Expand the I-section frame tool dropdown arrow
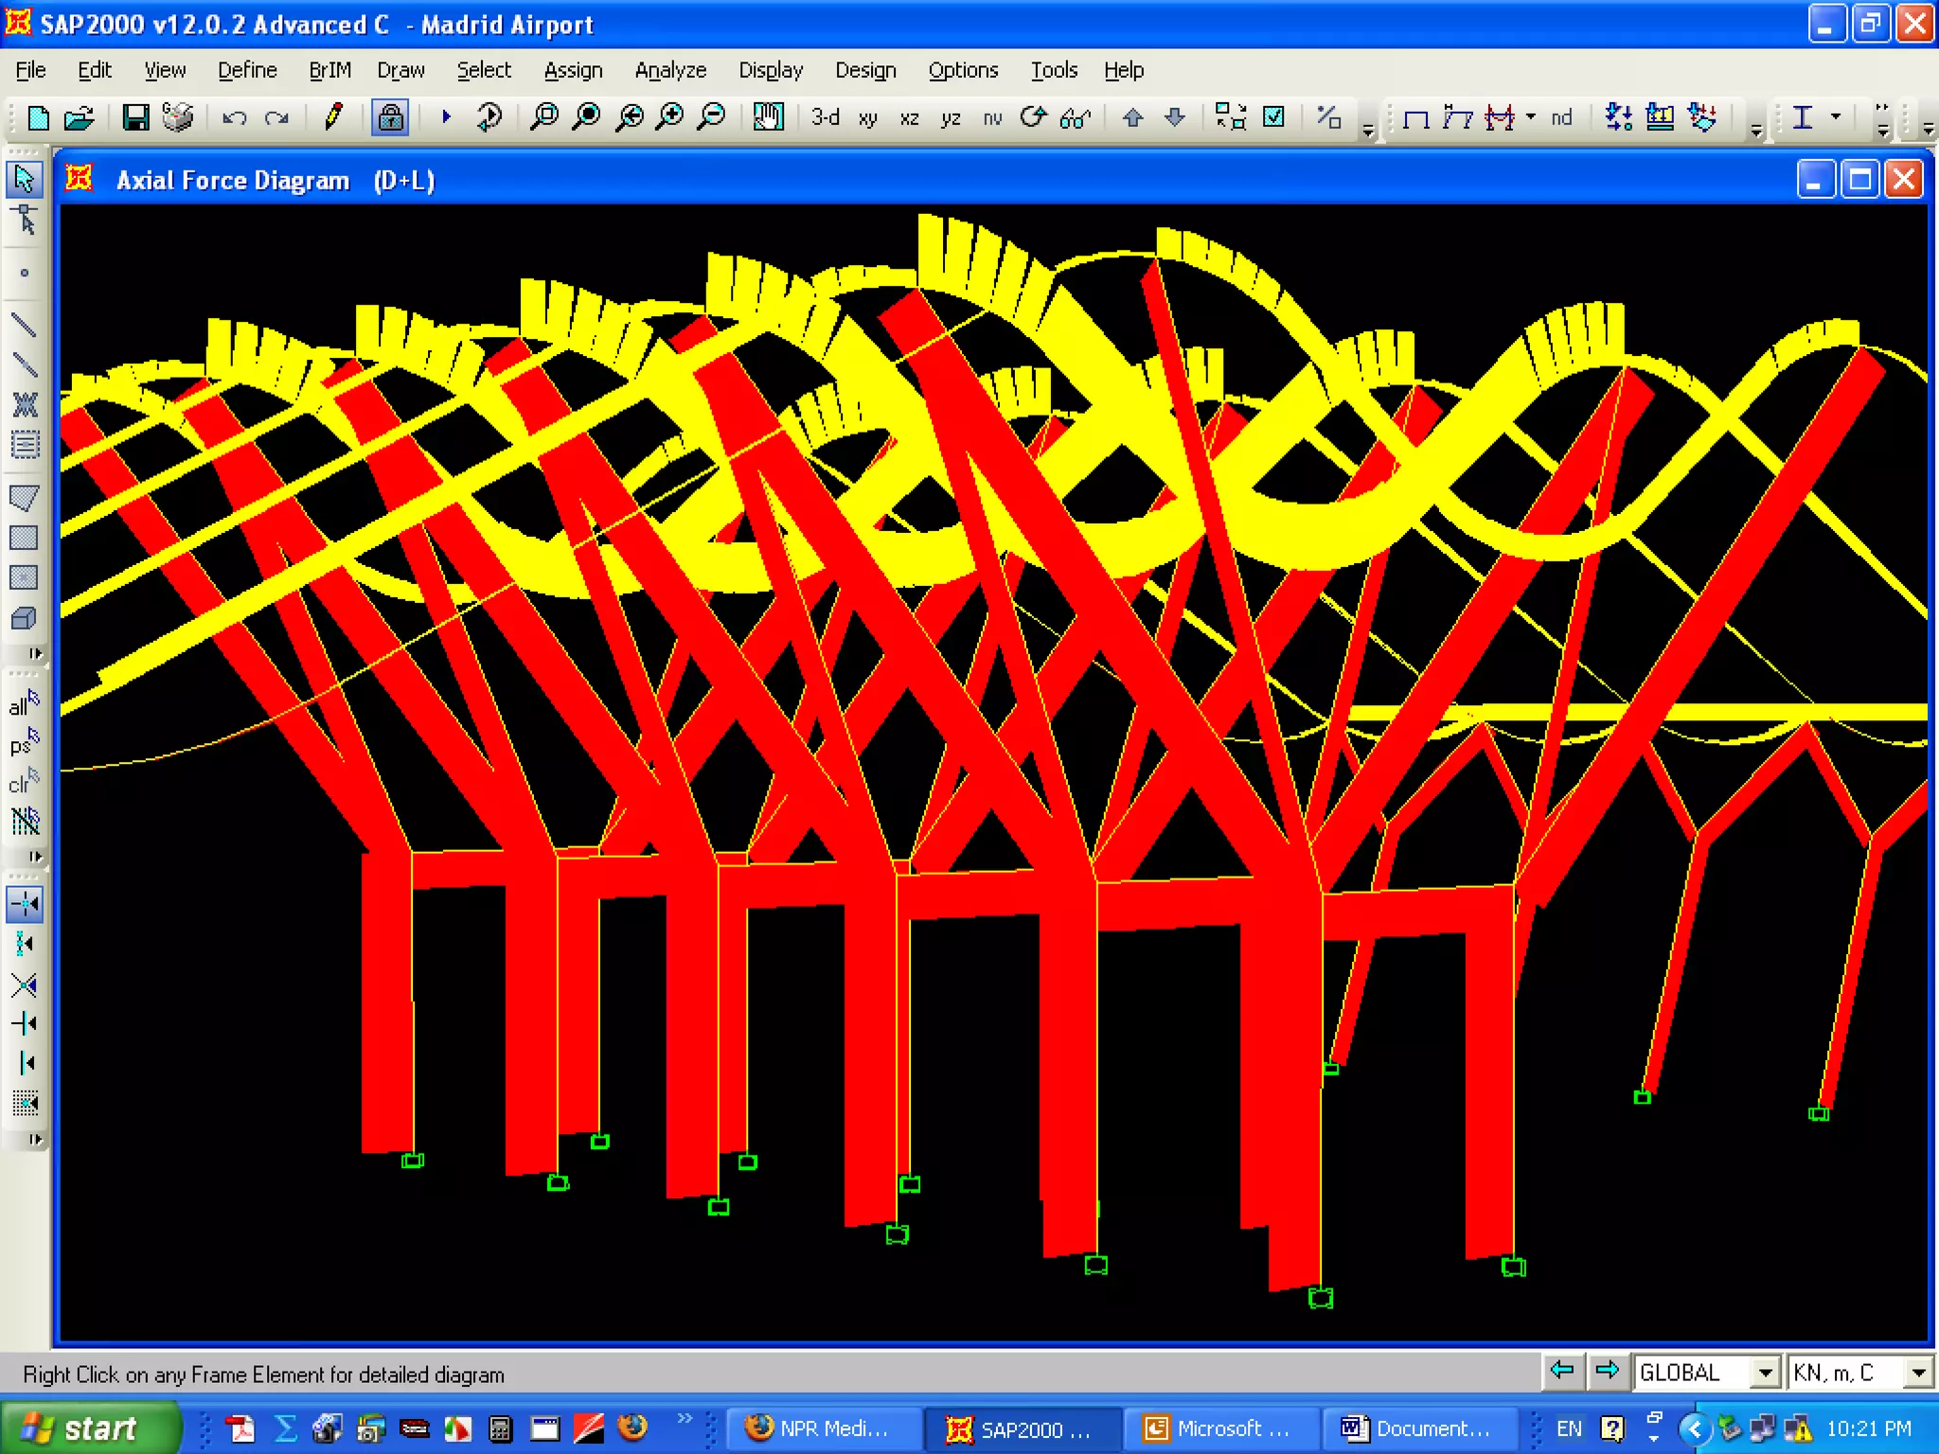Screen dimensions: 1939x1454 1836,117
